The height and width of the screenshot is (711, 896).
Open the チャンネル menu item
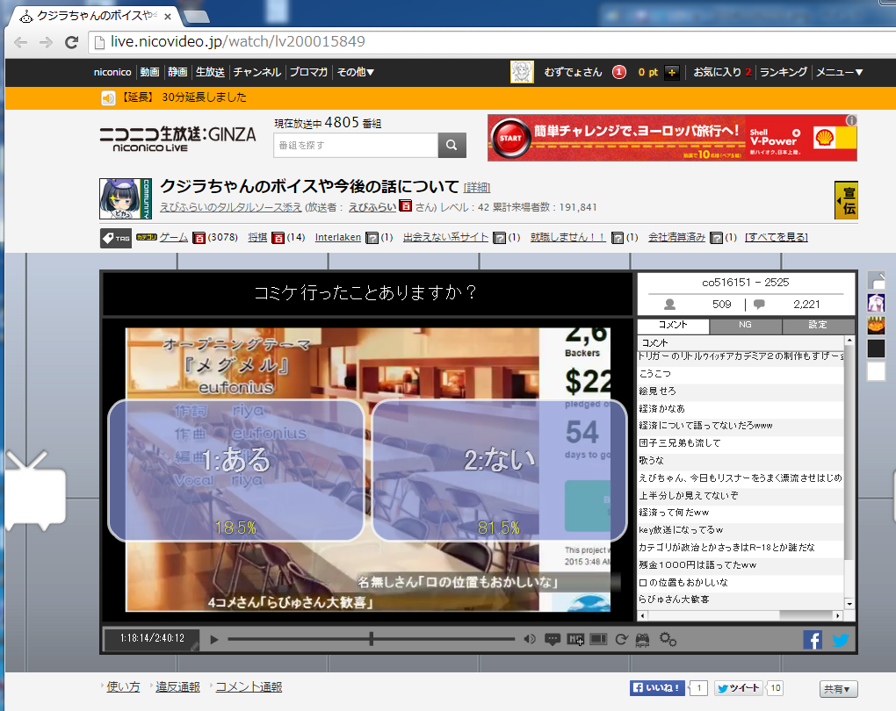(x=257, y=72)
